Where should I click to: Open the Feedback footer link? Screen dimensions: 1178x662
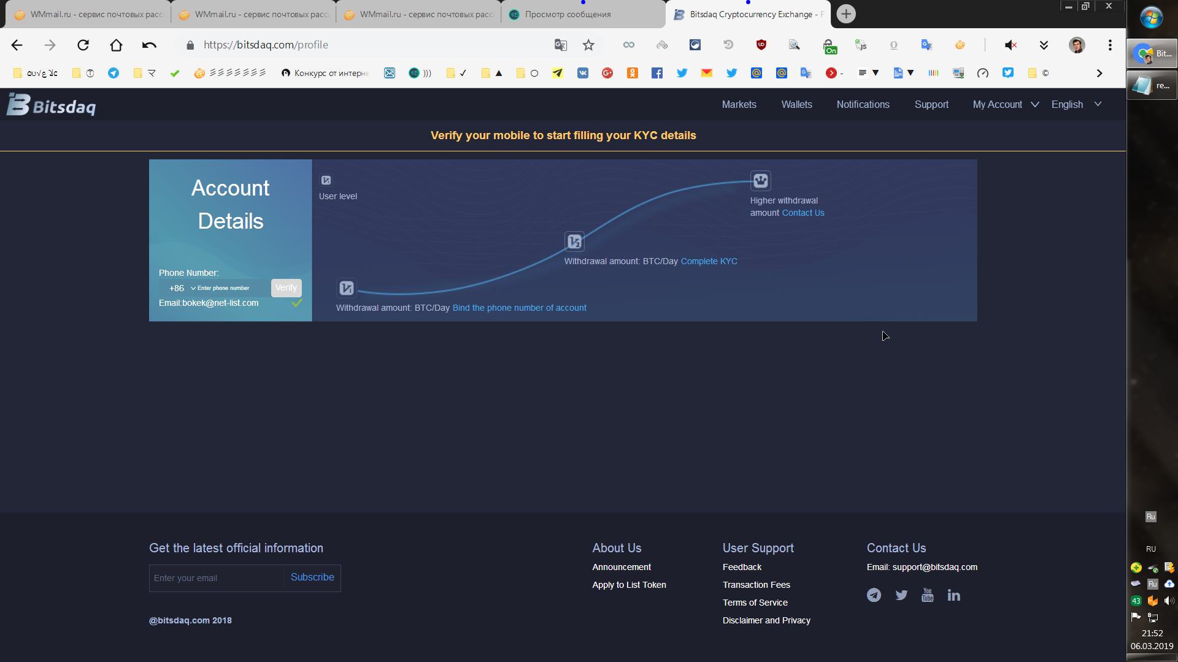pos(742,567)
